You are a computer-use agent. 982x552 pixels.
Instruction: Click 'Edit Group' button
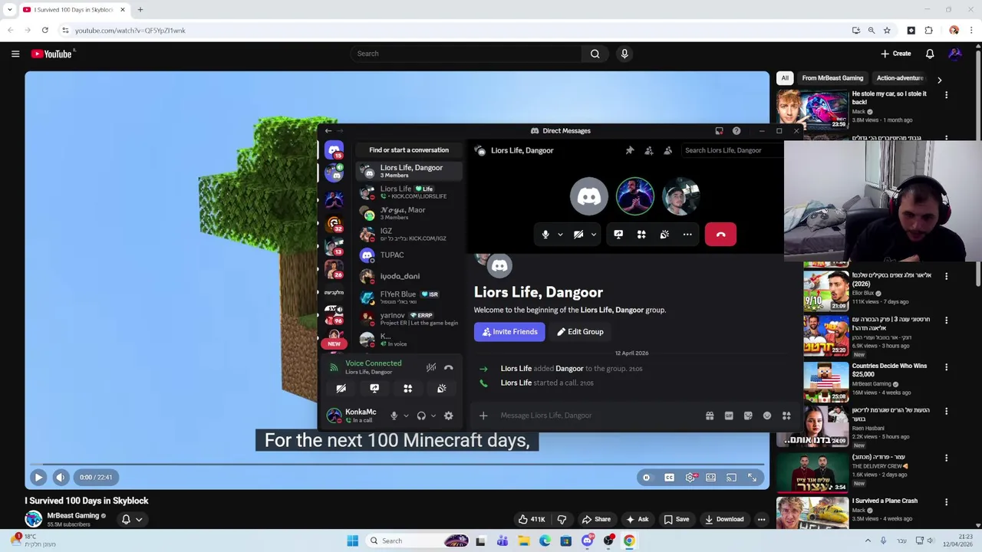[x=581, y=332]
